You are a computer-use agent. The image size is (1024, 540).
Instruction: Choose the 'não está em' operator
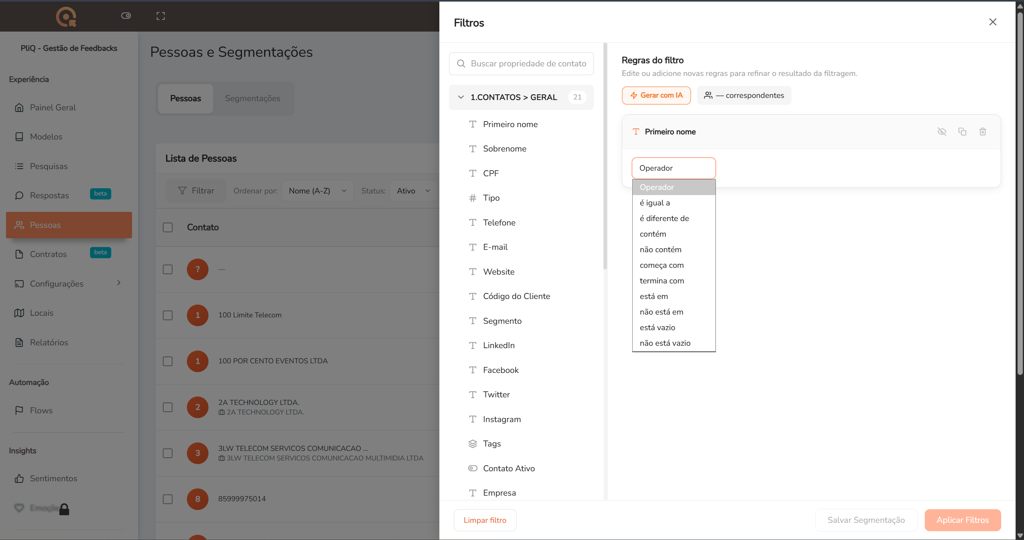pos(674,312)
